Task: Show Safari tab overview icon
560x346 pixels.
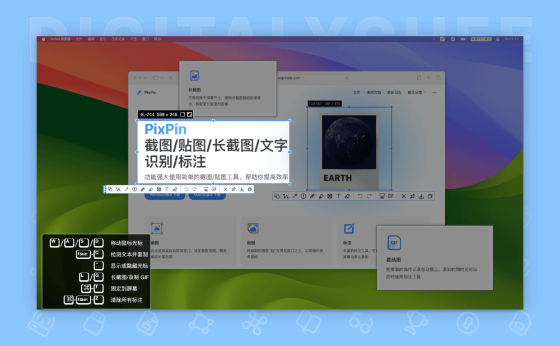Action: pos(438,77)
